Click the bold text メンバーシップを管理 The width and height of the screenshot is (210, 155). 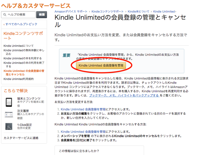coord(75,136)
